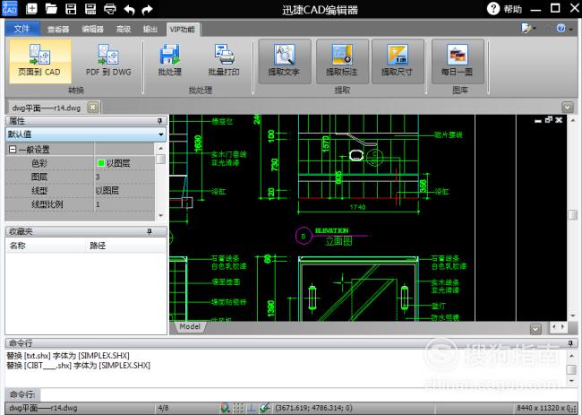This screenshot has height=415, width=582.
Task: Switch to the 输出 tab
Action: [x=150, y=29]
